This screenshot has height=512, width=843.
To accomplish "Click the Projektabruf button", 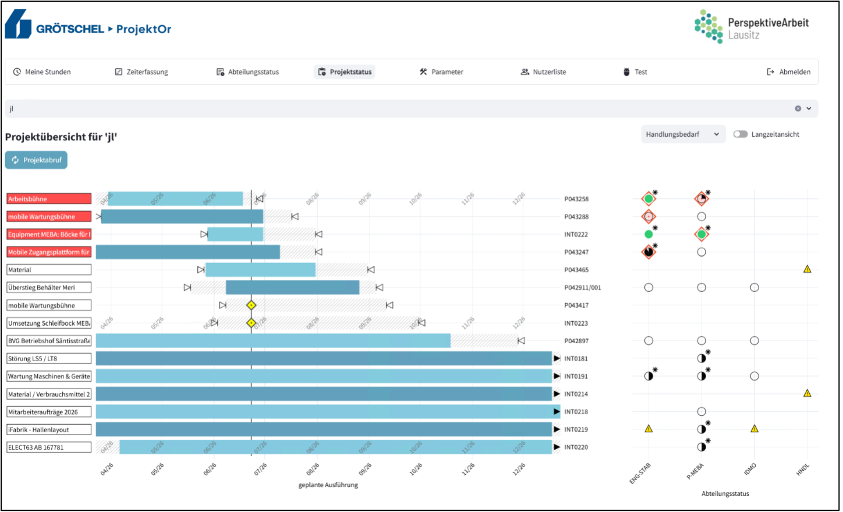I will (x=36, y=160).
